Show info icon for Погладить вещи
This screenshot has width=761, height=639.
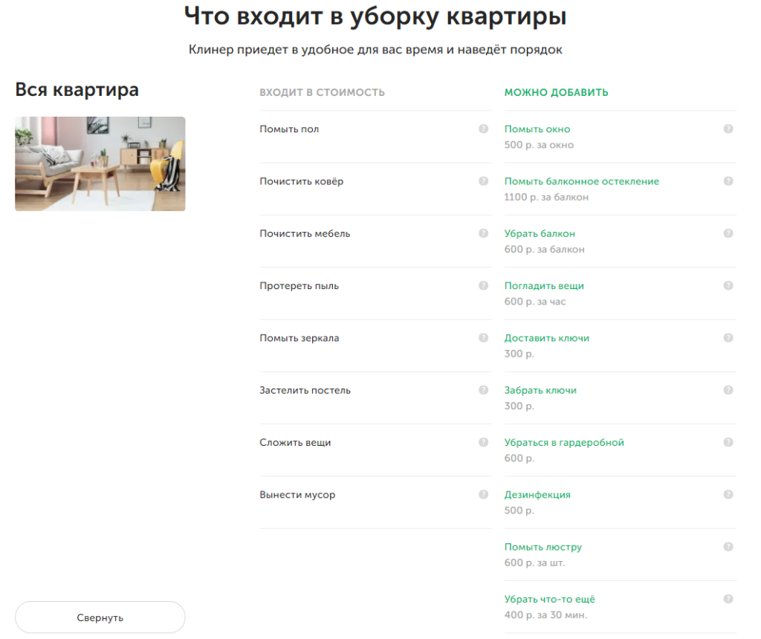(728, 286)
